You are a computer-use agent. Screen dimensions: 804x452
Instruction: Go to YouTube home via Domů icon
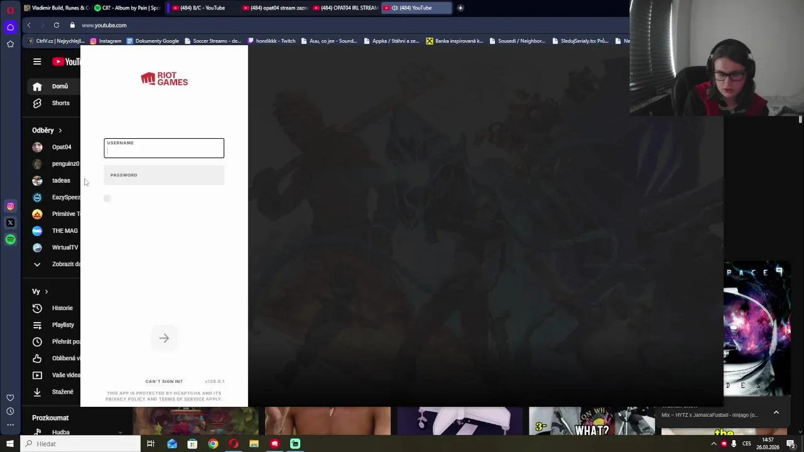point(37,87)
